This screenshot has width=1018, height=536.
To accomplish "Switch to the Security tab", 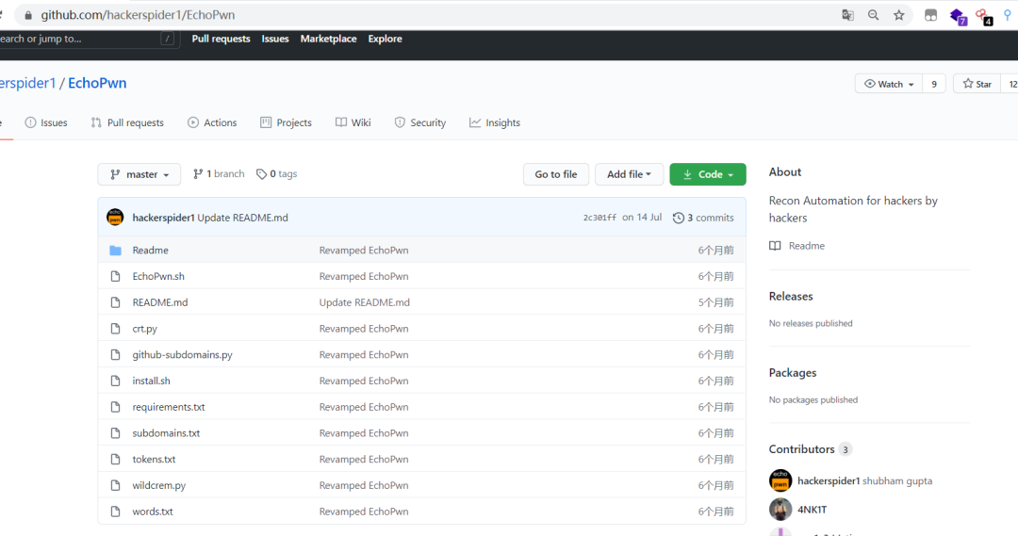I will click(x=420, y=122).
